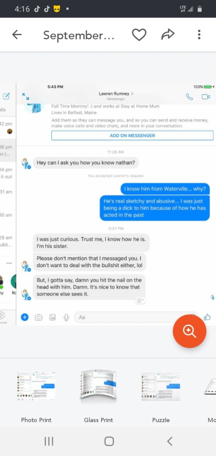Viewport: 216px width, 456px height.
Task: Send a thumbs-up like
Action: click(207, 317)
